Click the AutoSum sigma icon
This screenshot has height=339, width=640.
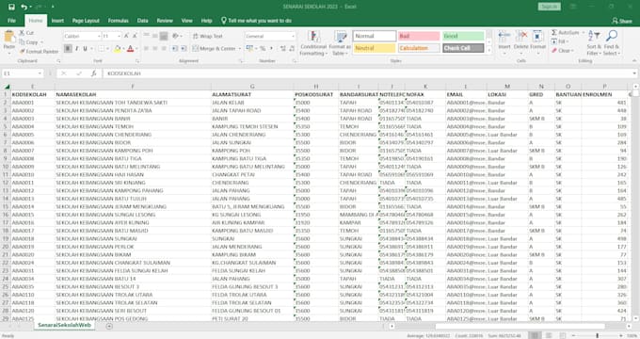tap(553, 32)
